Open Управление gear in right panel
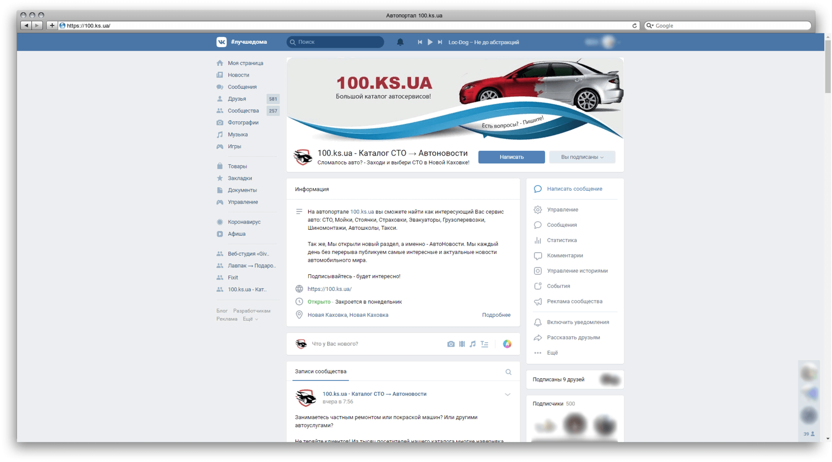The height and width of the screenshot is (462, 832). point(562,210)
